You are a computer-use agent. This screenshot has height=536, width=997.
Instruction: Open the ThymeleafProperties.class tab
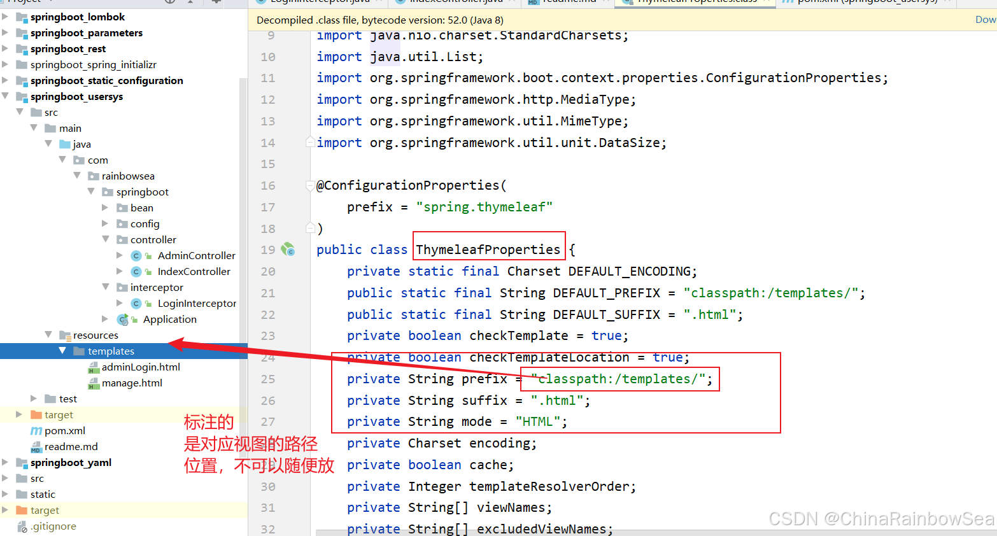pos(694,2)
